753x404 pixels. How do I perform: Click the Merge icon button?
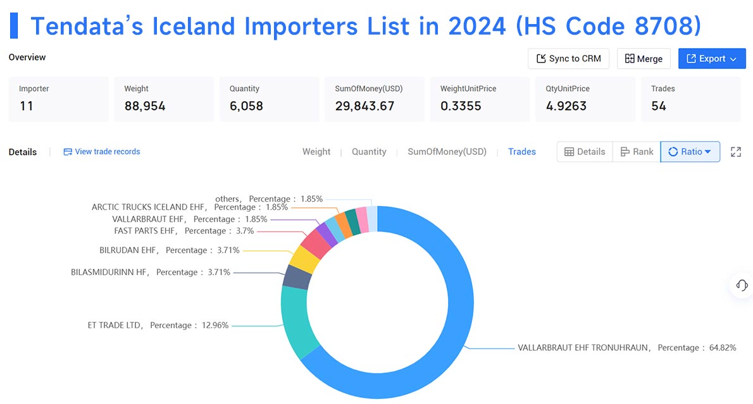point(630,58)
